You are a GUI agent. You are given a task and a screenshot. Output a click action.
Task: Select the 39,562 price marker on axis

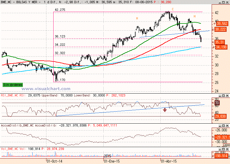pyautogui.click(x=222, y=23)
